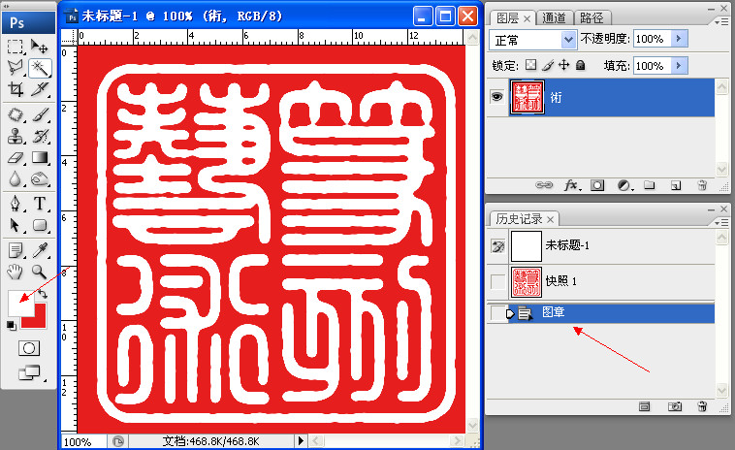Set history brush source to 未标题-1
The image size is (735, 450).
tap(497, 245)
